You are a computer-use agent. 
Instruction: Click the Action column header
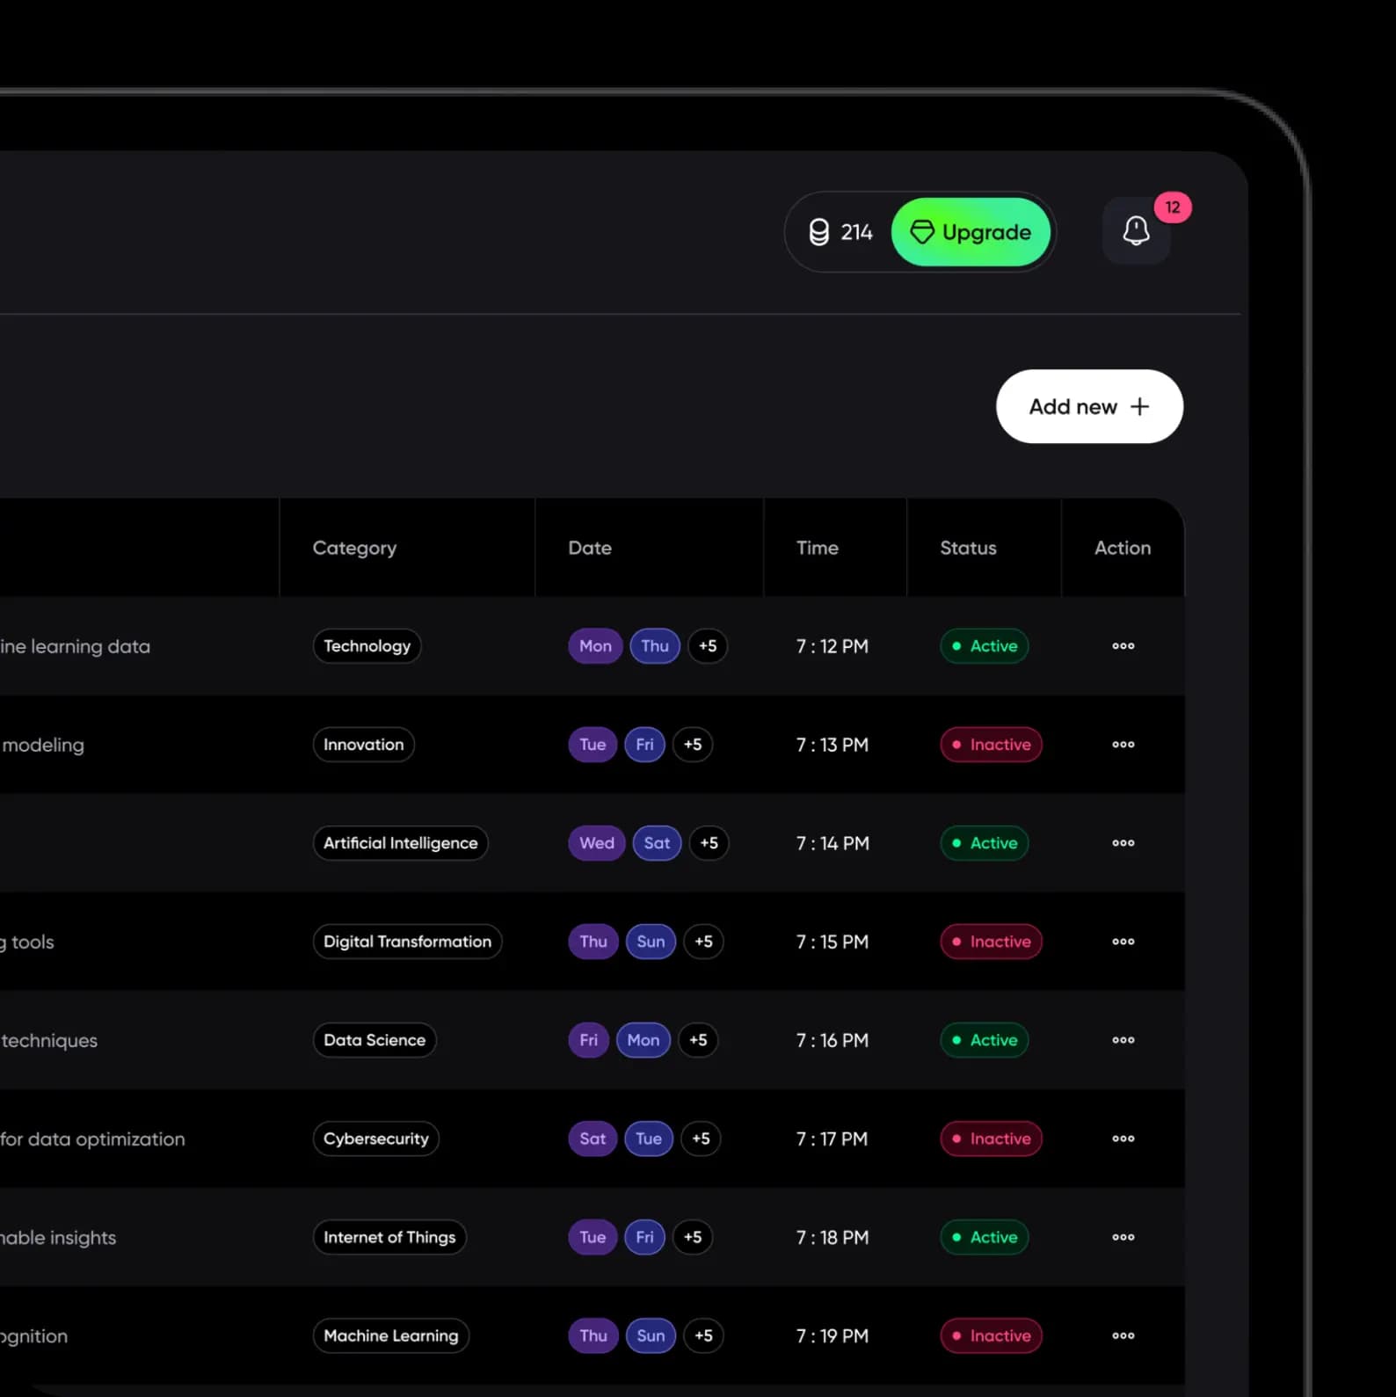pos(1123,548)
